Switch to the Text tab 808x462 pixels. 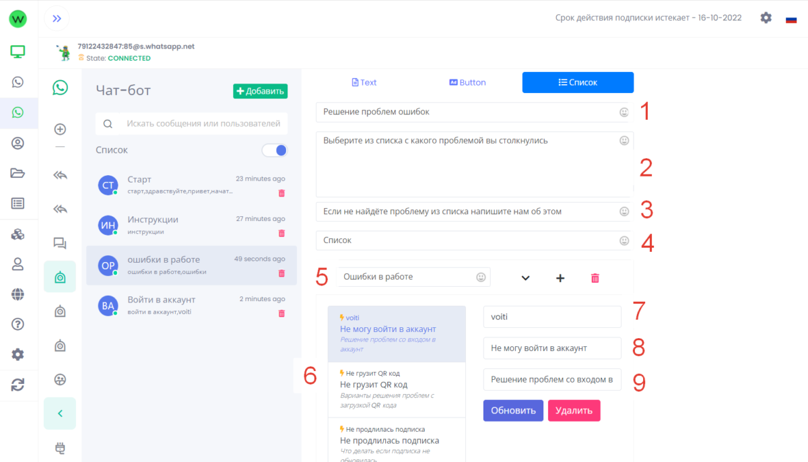364,82
